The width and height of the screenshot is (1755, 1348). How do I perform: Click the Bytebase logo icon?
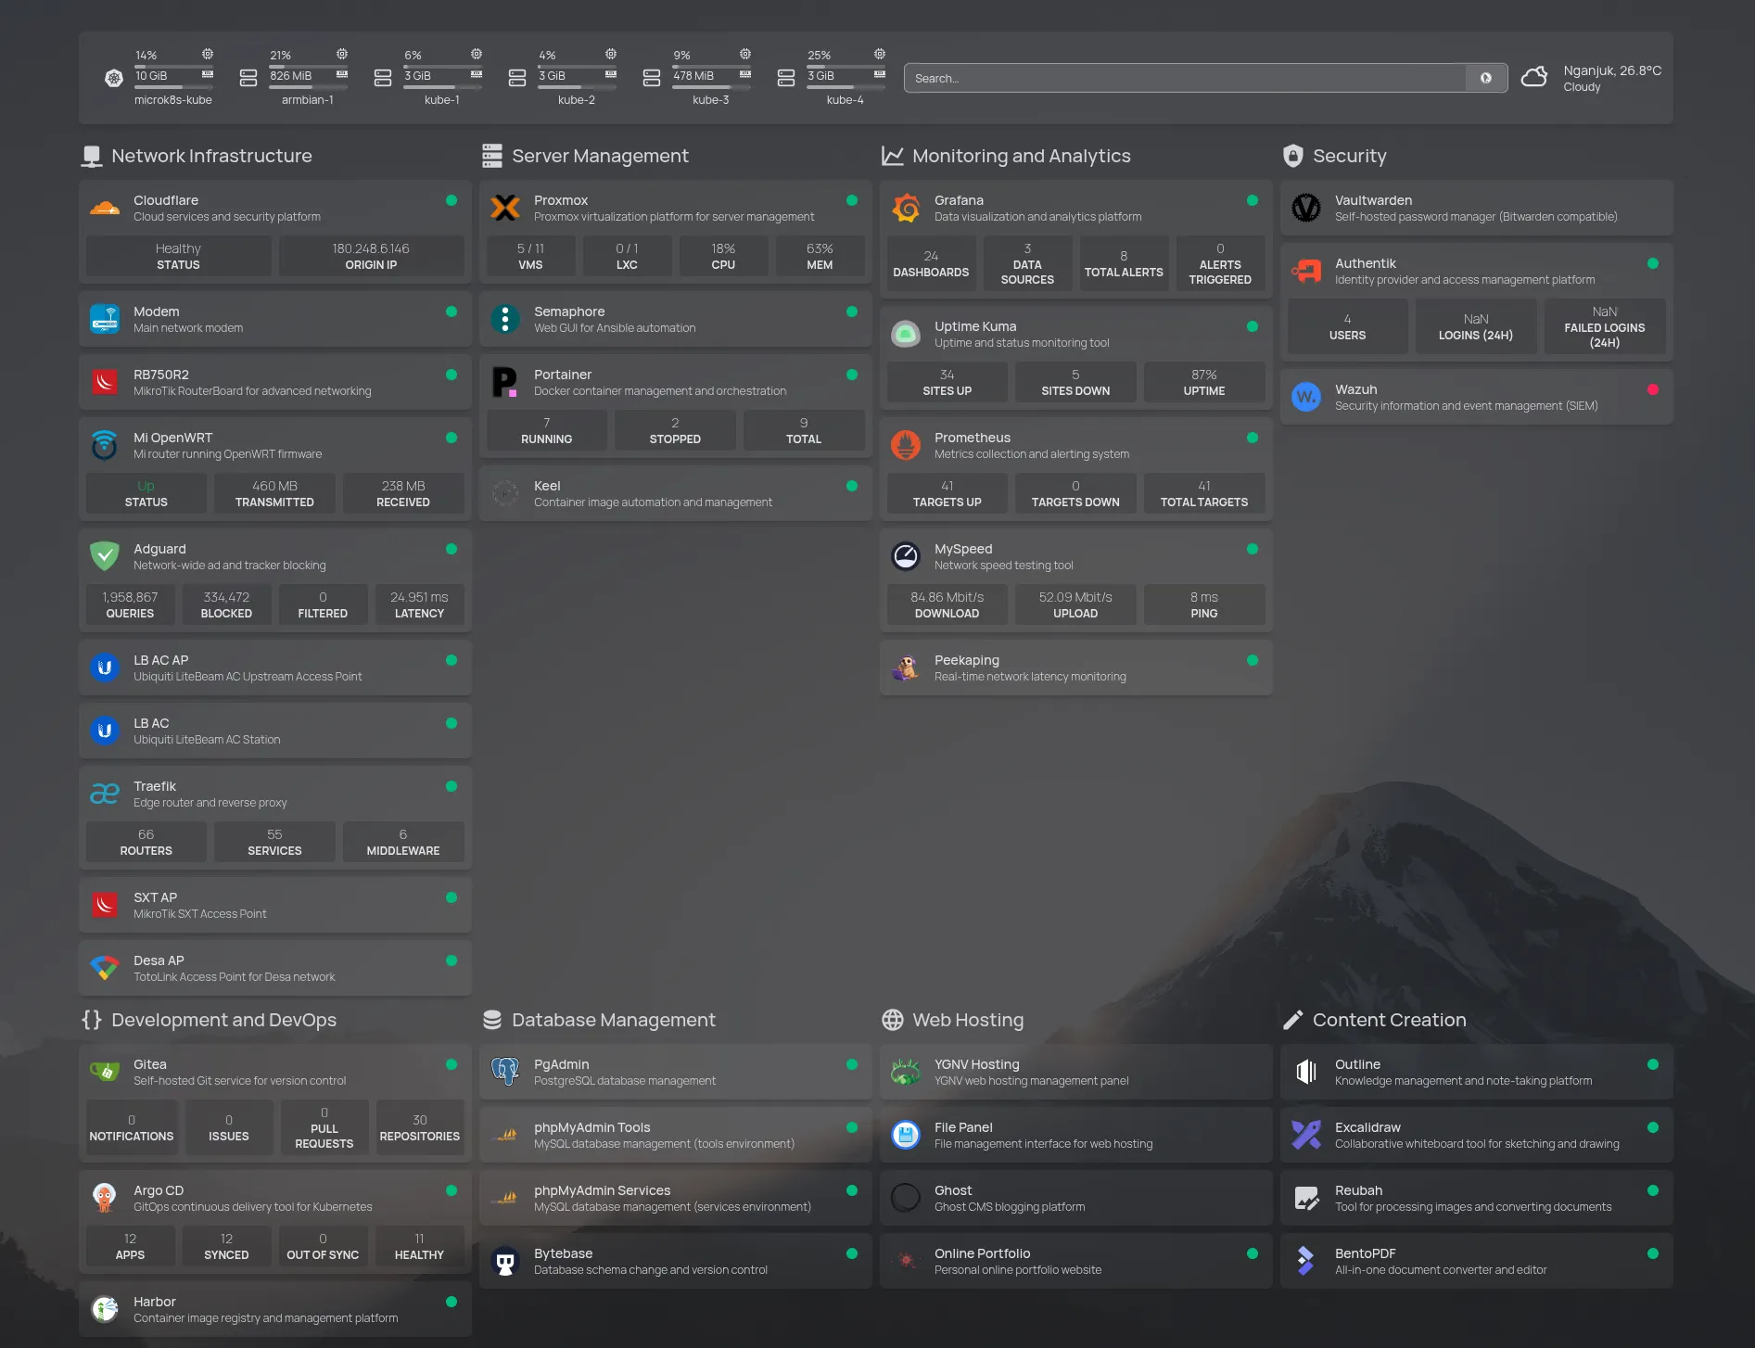click(505, 1261)
